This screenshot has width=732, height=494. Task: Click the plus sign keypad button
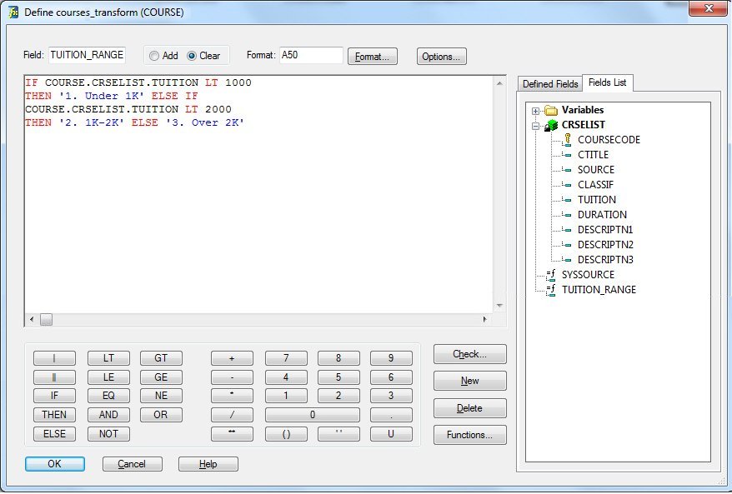point(232,357)
